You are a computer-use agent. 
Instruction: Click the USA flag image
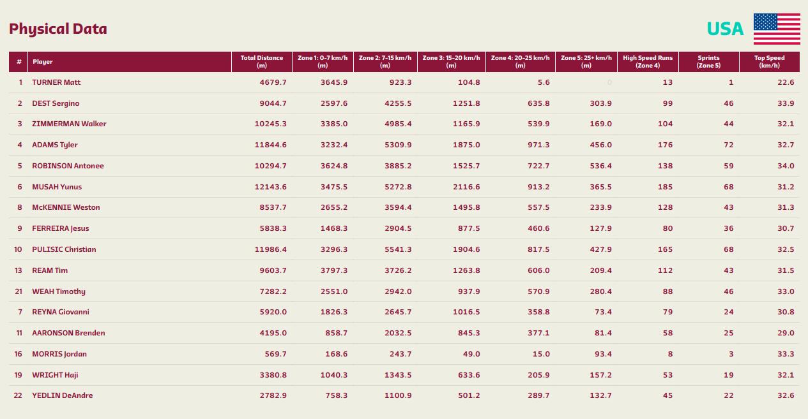click(777, 29)
